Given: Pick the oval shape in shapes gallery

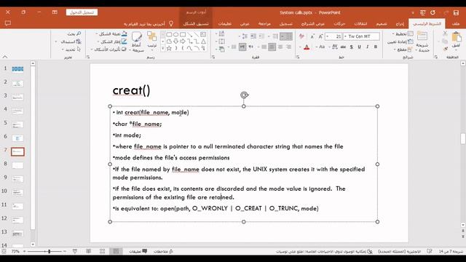Looking at the screenshot, I should pos(175,34).
